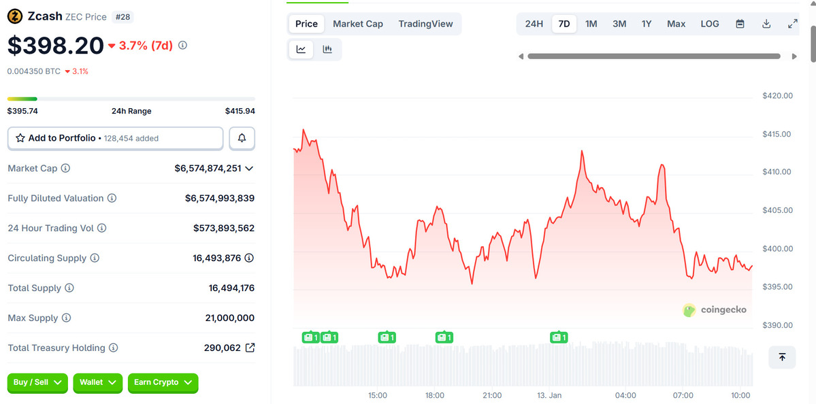Click the horizontal chart toolbar scrollbar
Viewport: 816px width, 404px height.
point(653,56)
